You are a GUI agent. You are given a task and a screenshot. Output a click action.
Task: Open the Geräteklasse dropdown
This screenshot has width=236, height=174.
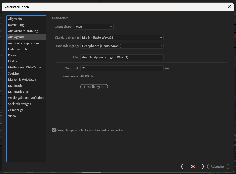94,27
